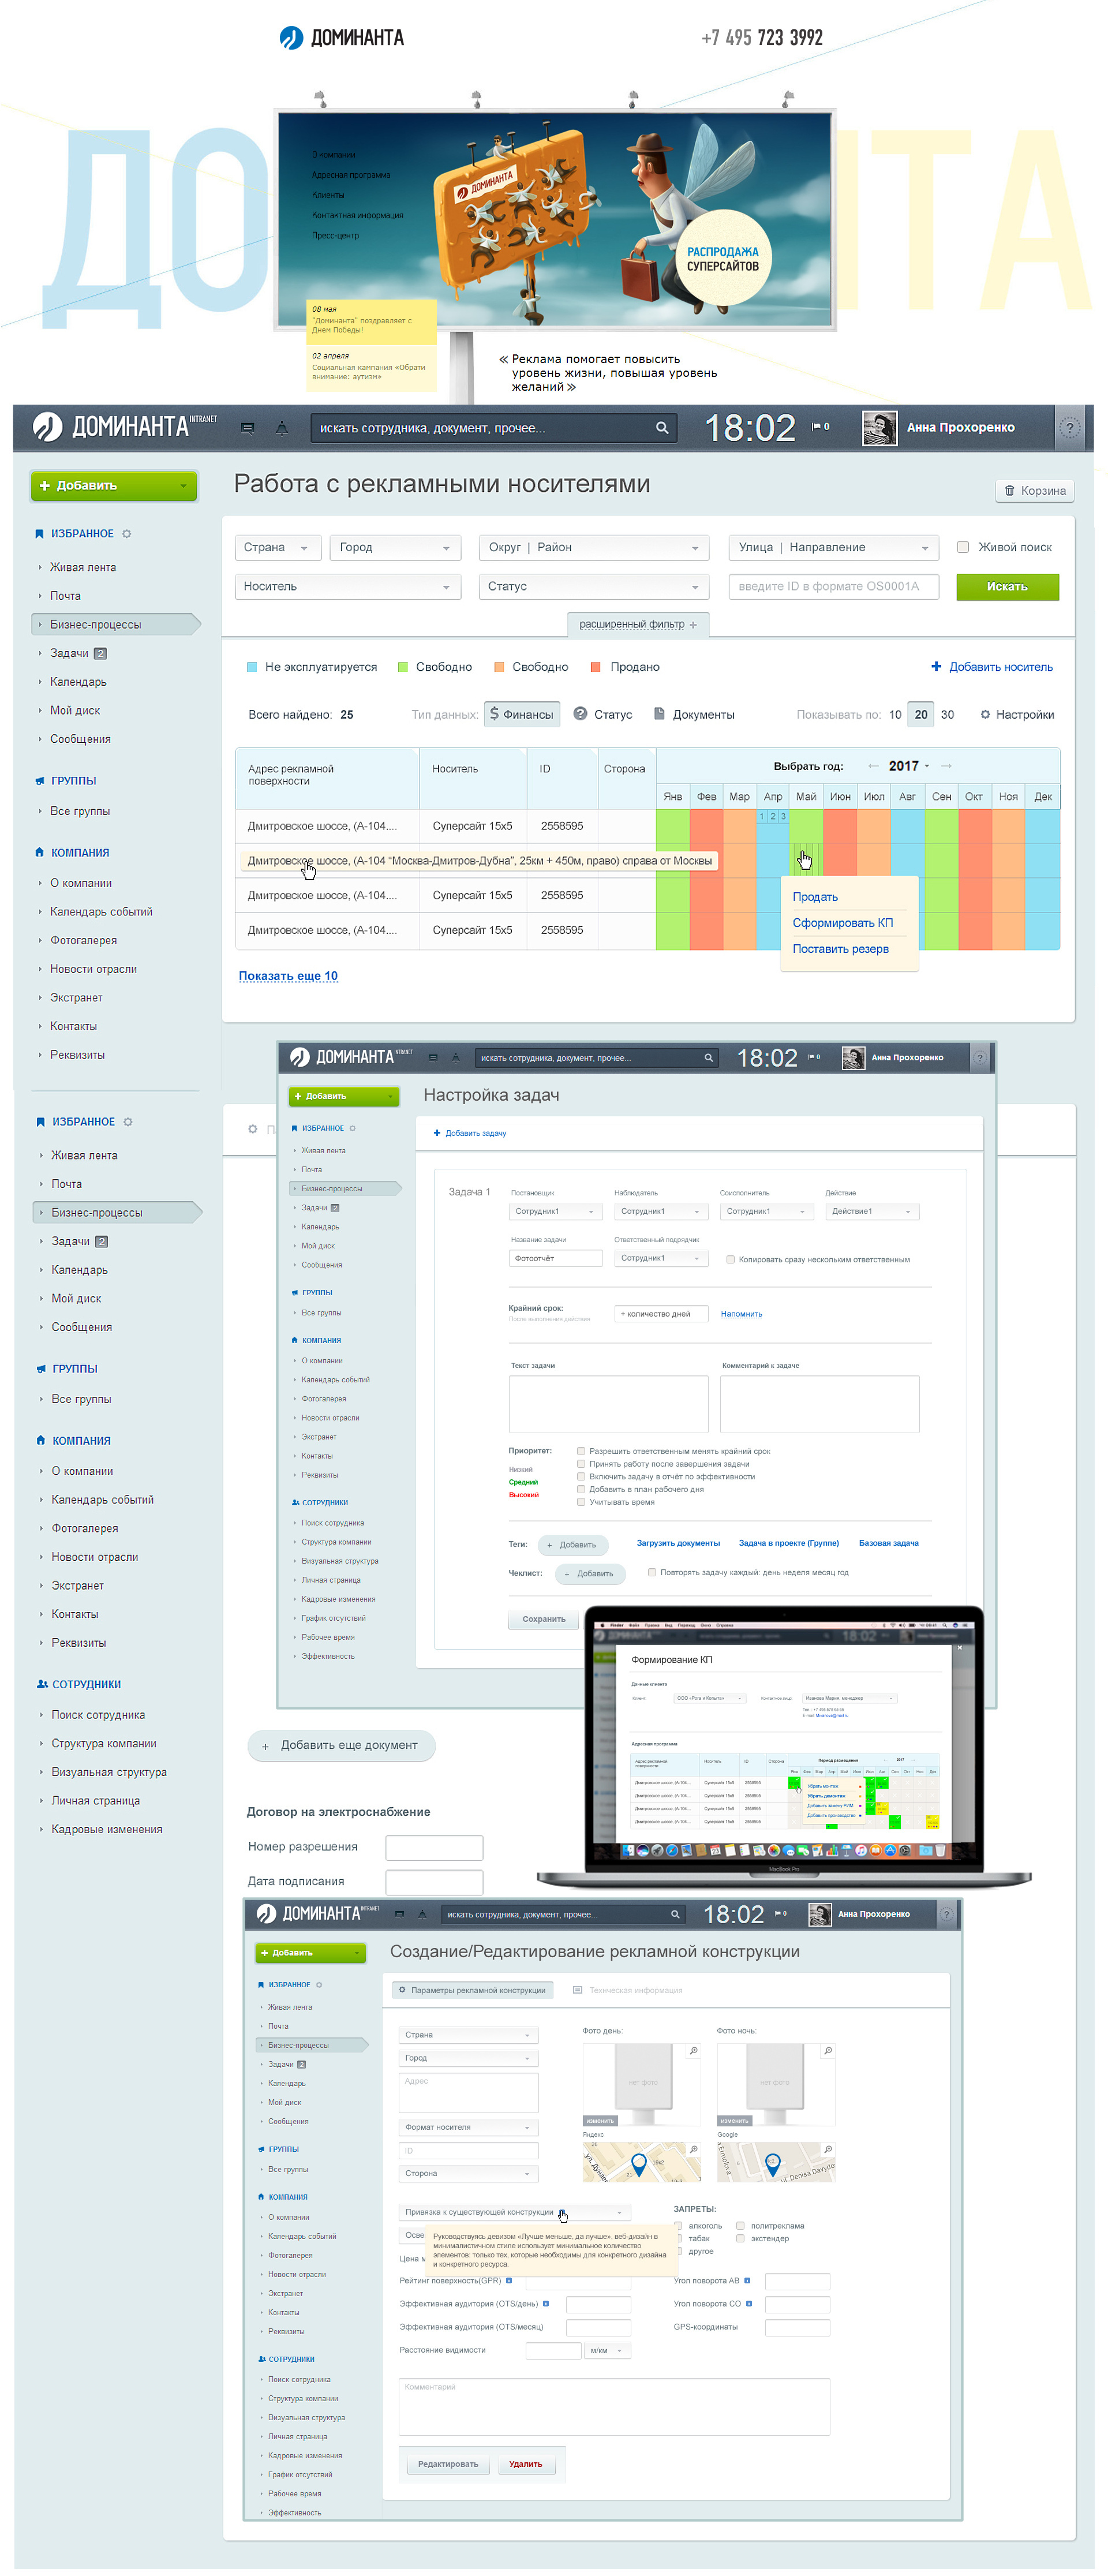Switch to Финансы data type tab
The image size is (1108, 2576).
[x=522, y=714]
